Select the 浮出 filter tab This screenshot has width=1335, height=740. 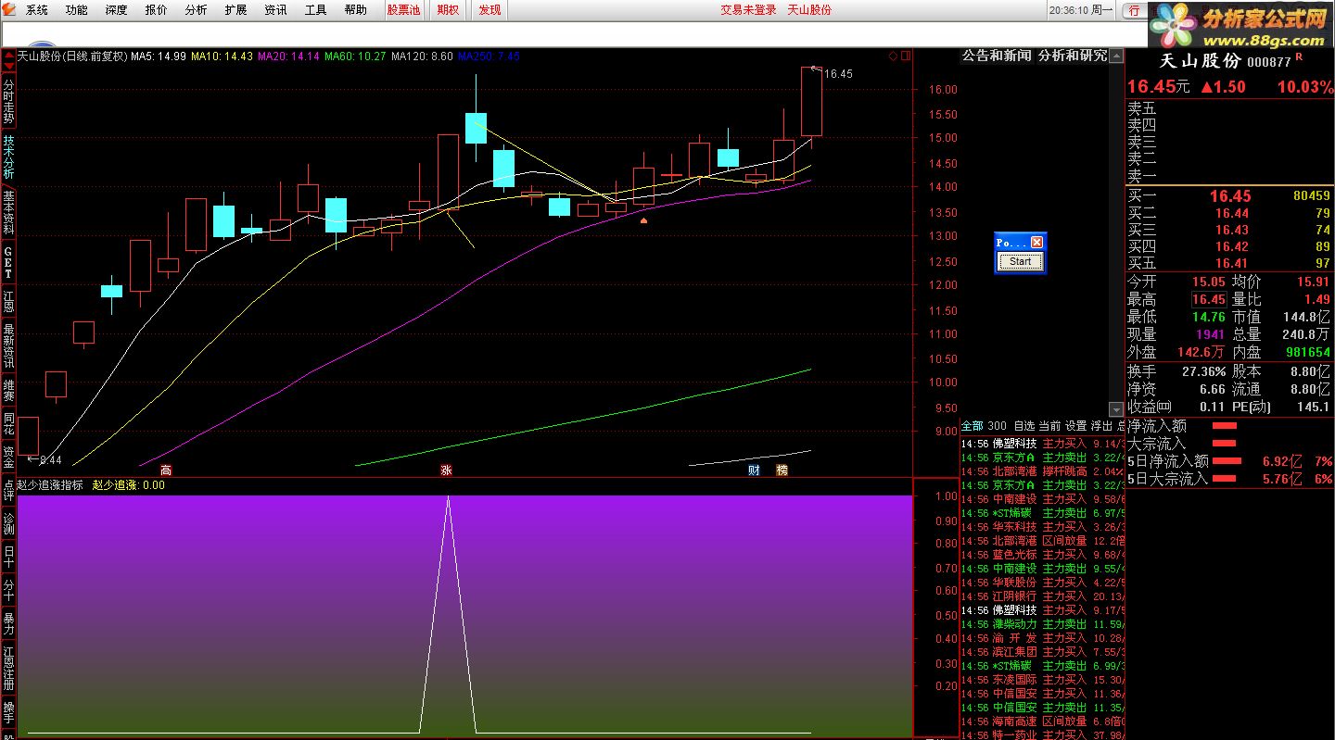(1101, 426)
